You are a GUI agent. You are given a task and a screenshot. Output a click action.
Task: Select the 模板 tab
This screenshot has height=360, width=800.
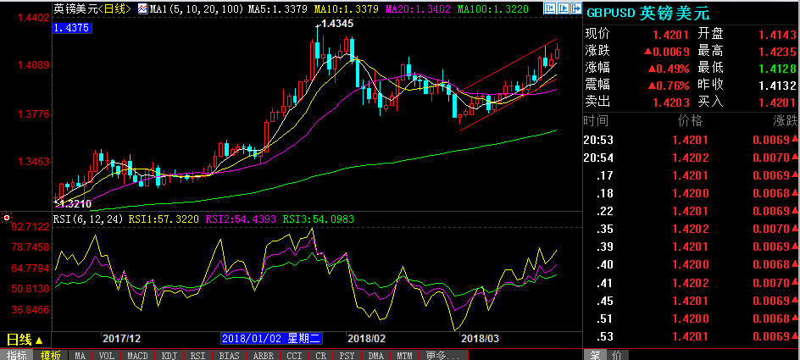point(49,355)
